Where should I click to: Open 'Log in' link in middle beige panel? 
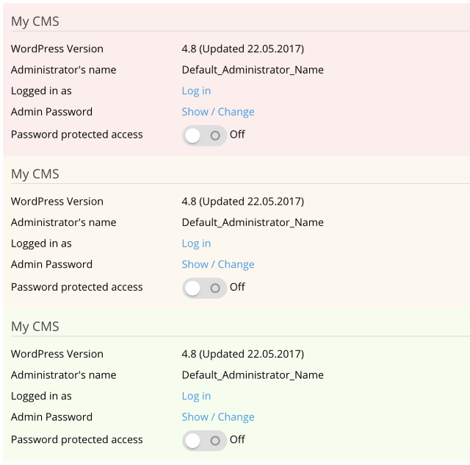pos(196,244)
